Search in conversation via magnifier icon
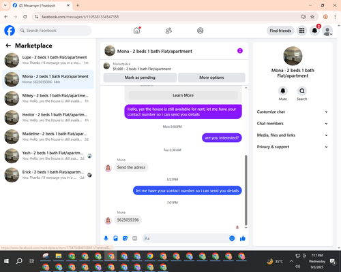This screenshot has width=341, height=272. click(302, 91)
